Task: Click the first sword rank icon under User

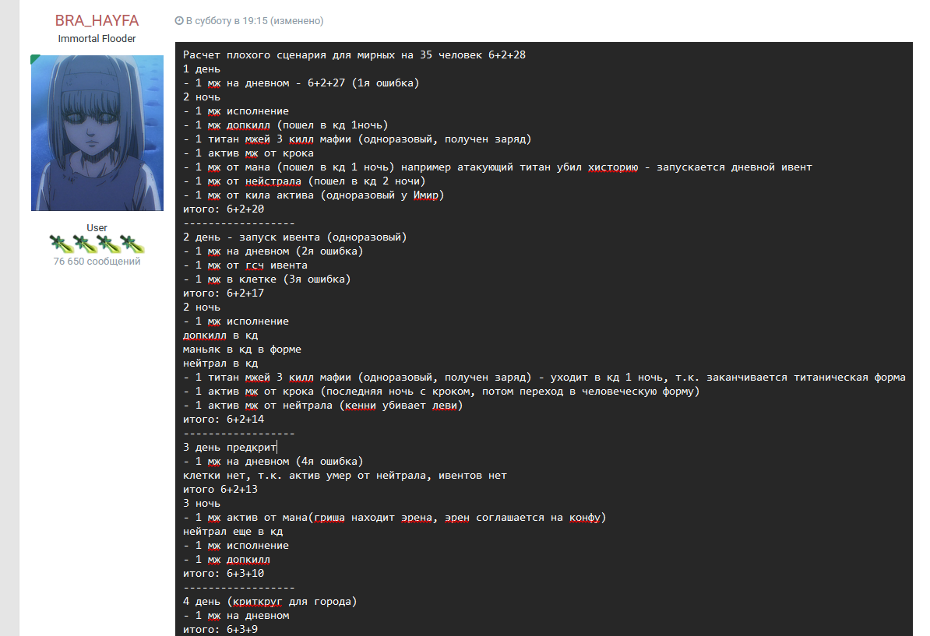Action: pyautogui.click(x=60, y=244)
